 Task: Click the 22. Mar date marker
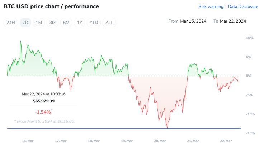point(226,141)
